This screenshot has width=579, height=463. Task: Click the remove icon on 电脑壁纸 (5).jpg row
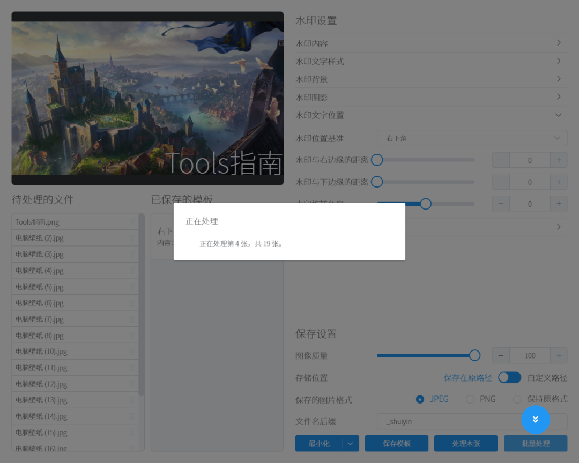pyautogui.click(x=132, y=287)
